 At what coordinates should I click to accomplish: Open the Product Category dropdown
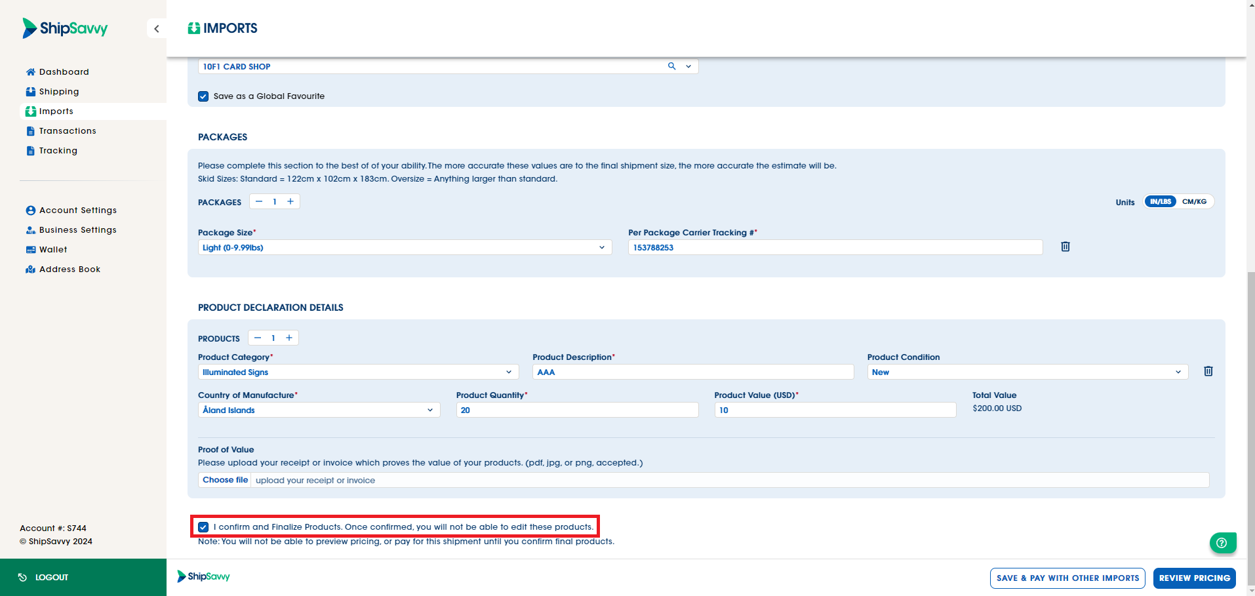(x=358, y=372)
